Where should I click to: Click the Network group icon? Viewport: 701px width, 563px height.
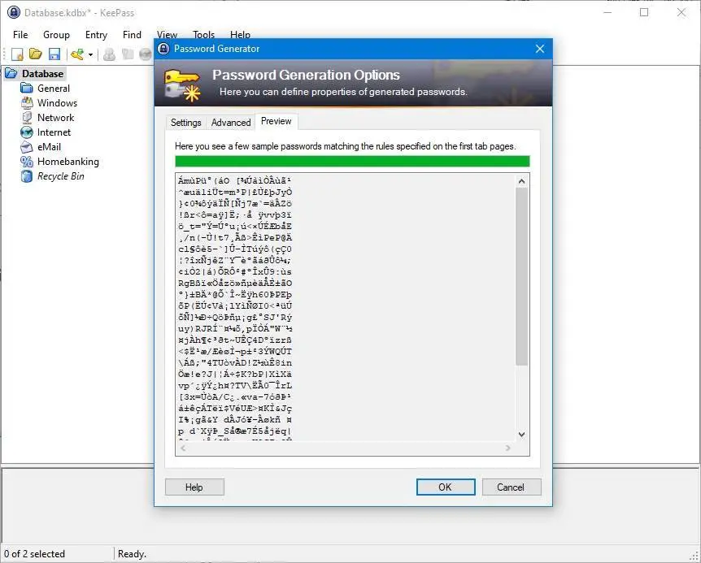point(27,118)
